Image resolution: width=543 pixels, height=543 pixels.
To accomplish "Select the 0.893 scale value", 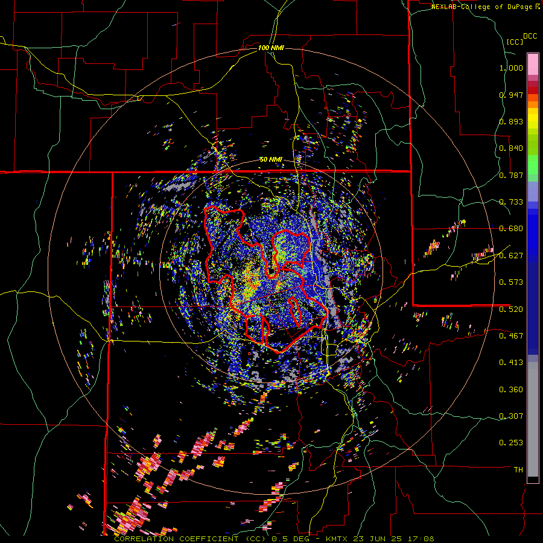I will click(x=511, y=121).
